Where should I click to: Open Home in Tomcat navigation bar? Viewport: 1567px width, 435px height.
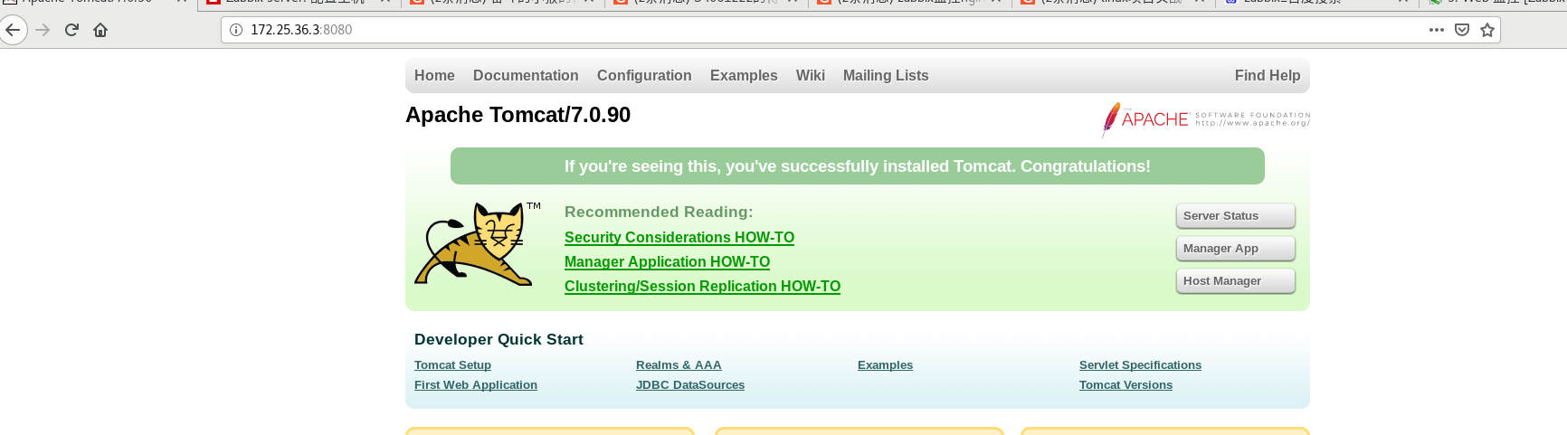tap(434, 76)
